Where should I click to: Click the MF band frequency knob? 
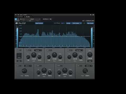coord(60,57)
